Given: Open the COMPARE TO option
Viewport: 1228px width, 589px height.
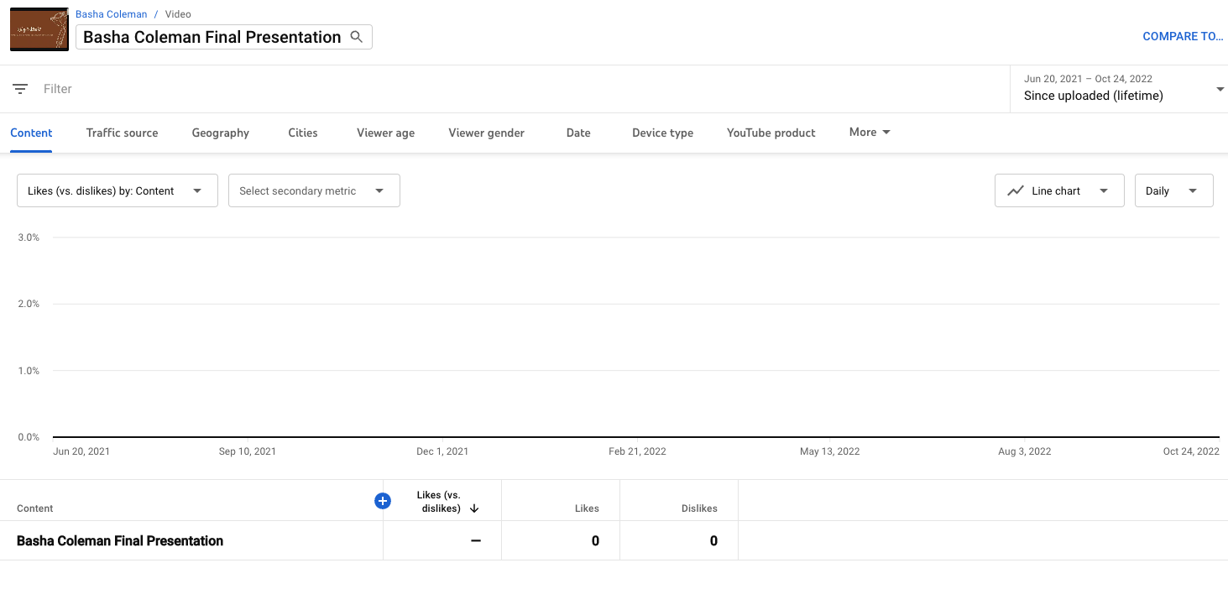Looking at the screenshot, I should pyautogui.click(x=1183, y=36).
